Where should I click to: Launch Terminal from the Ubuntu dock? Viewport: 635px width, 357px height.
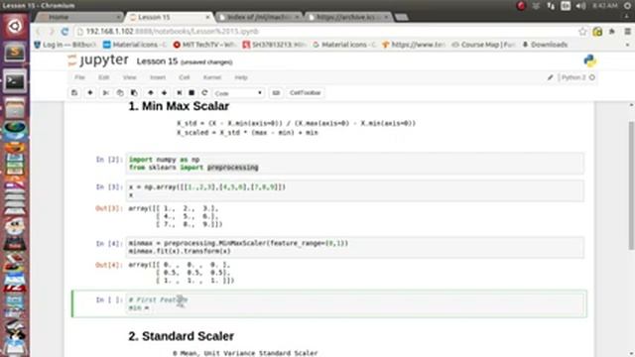tap(15, 82)
